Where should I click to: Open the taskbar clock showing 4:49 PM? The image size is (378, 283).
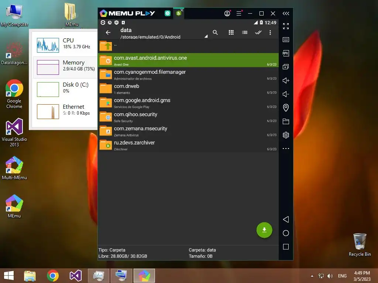(362, 276)
